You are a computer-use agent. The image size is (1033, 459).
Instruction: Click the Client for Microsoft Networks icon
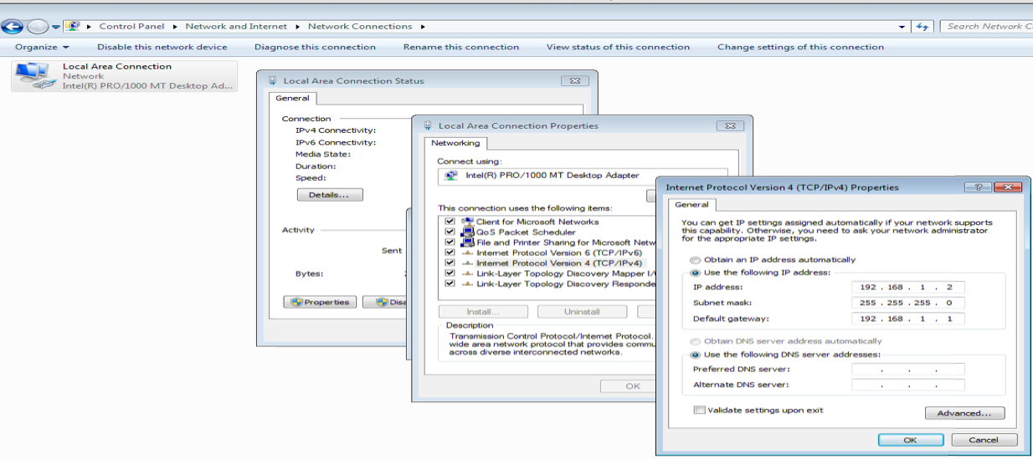pyautogui.click(x=467, y=222)
